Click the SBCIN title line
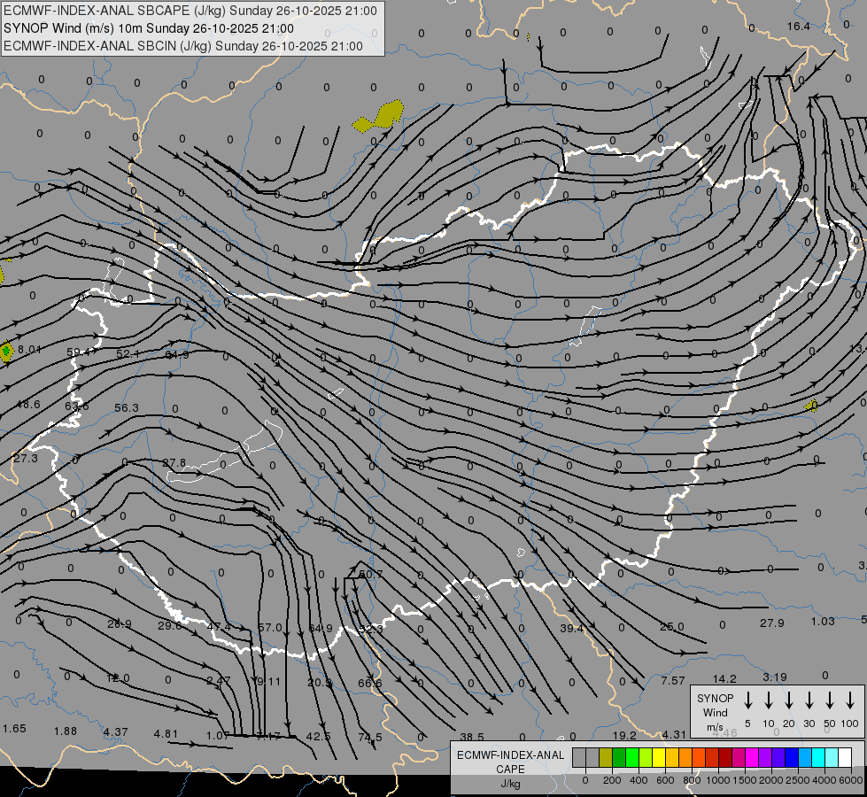 tap(183, 46)
